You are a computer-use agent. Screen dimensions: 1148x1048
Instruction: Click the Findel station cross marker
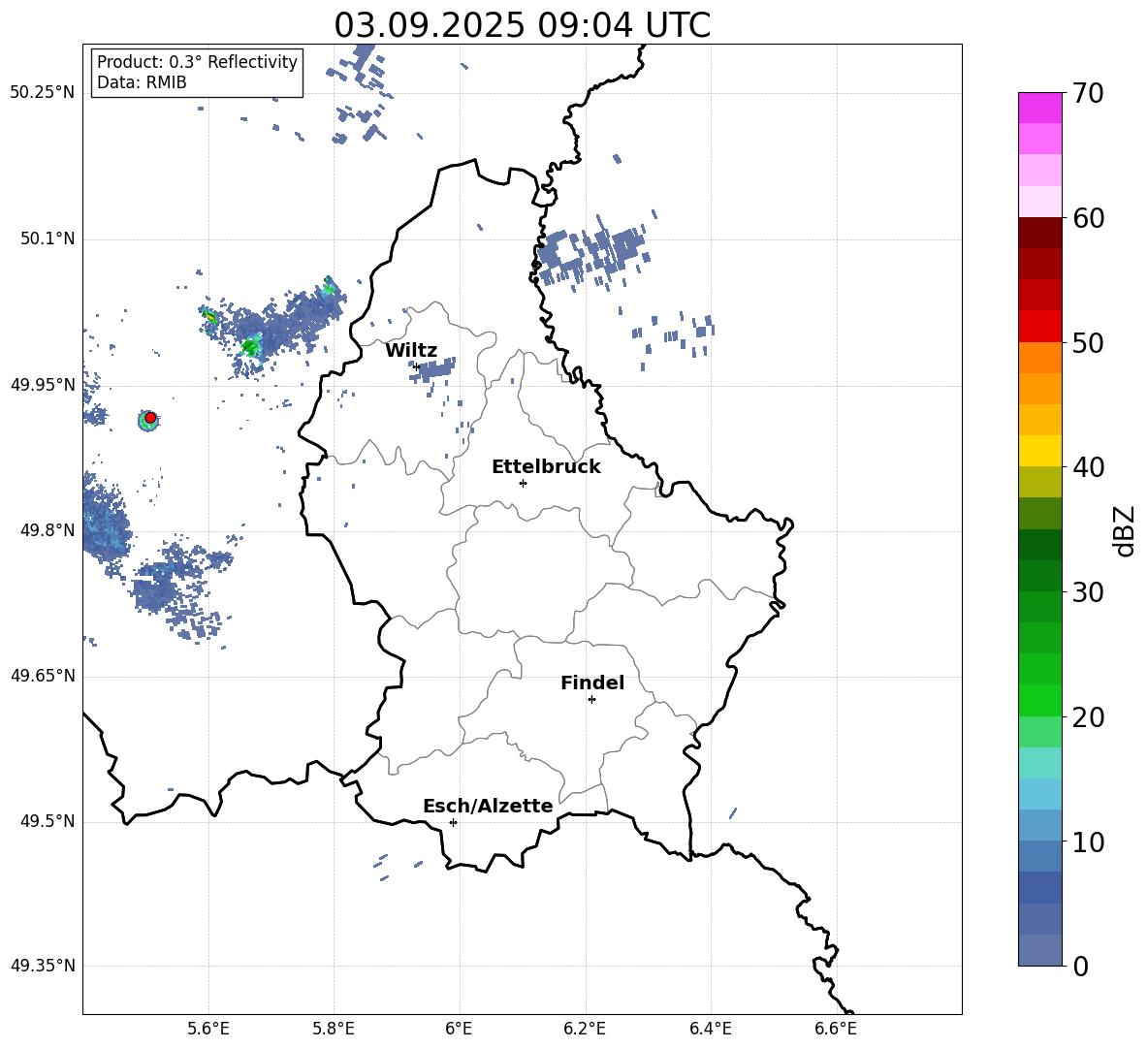click(x=591, y=699)
